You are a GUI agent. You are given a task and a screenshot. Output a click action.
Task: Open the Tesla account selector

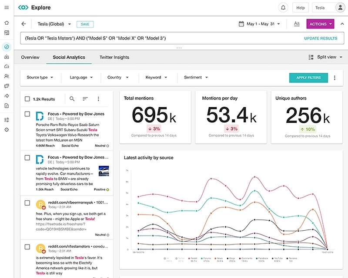[x=324, y=8]
